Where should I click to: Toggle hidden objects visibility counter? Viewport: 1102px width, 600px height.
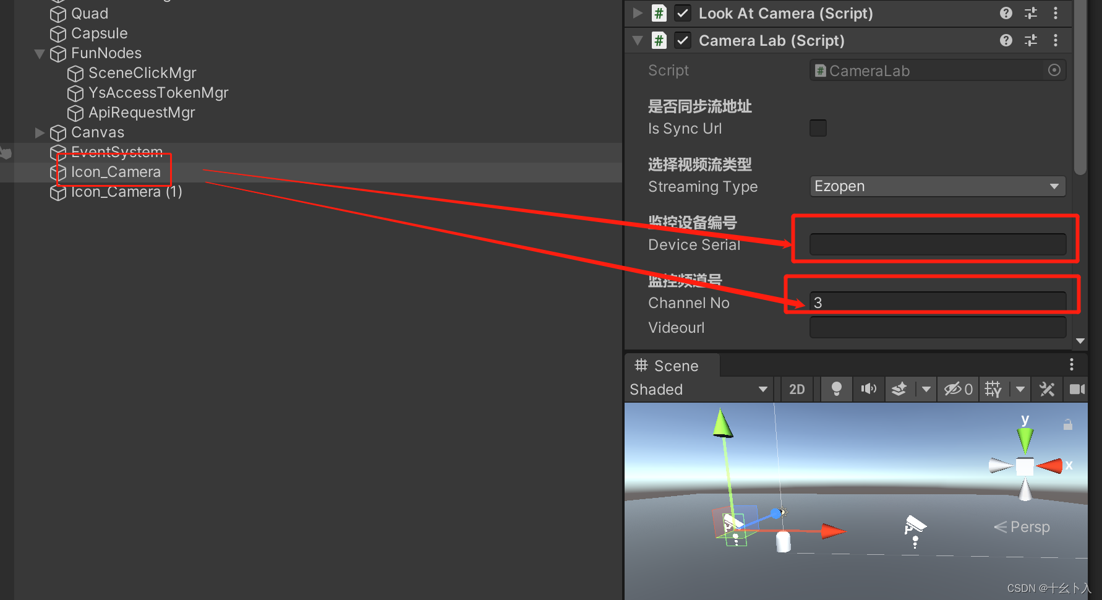(x=958, y=389)
